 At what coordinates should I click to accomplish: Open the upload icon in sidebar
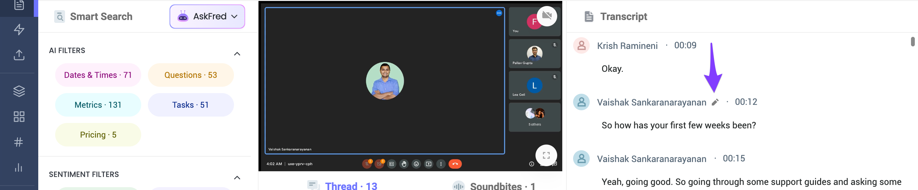click(19, 55)
